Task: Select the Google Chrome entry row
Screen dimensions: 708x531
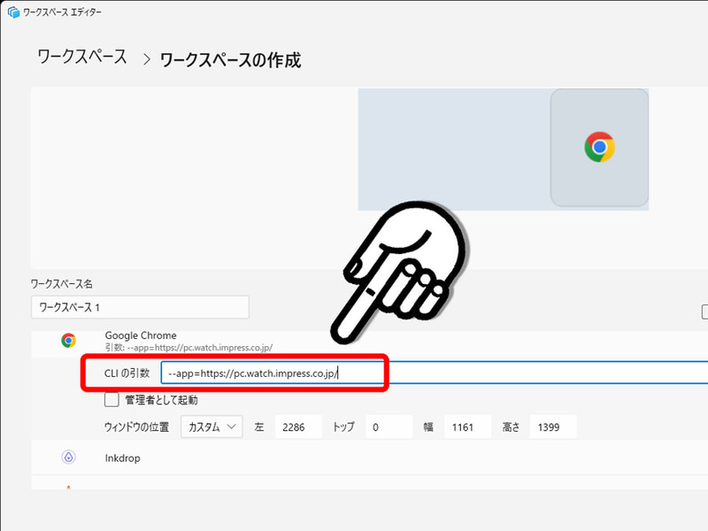Action: [140, 335]
